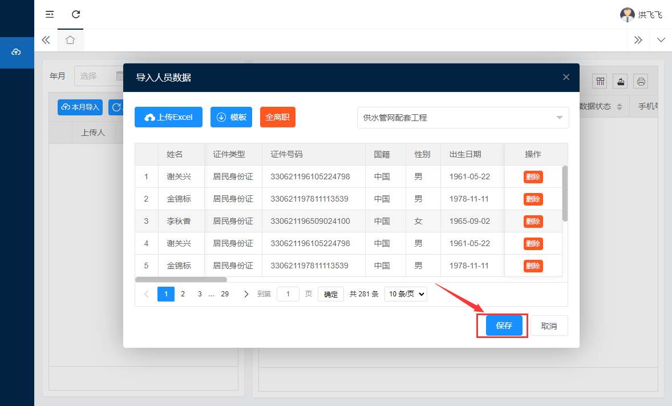Delete row 1 谢关兴

pos(533,177)
